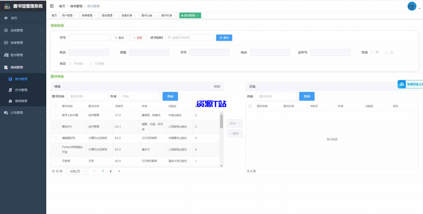This screenshot has width=423, height=214.
Task: Click the 借阅查看 submenu icon
Action: [x=10, y=101]
